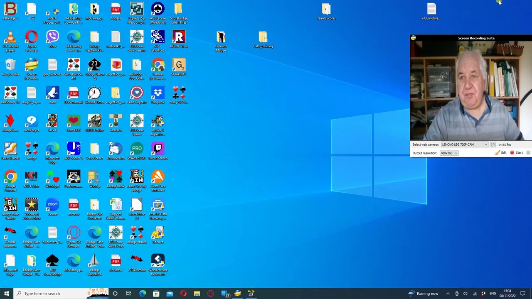Switch ENG input language indicator
532x299 pixels.
pyautogui.click(x=493, y=294)
